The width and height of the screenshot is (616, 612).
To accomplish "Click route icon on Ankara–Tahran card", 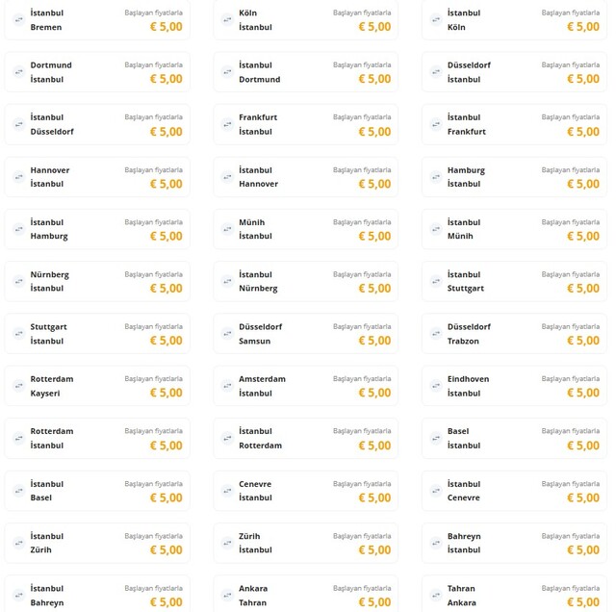I will [227, 594].
